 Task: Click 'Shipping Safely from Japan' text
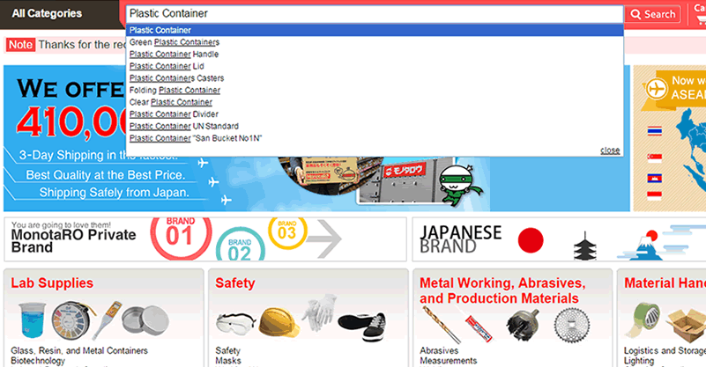(x=114, y=193)
